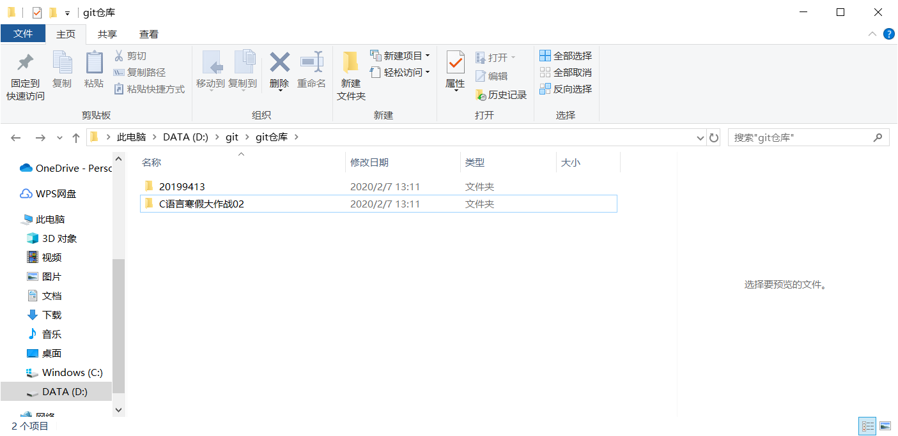Go up one folder level arrow

click(76, 137)
